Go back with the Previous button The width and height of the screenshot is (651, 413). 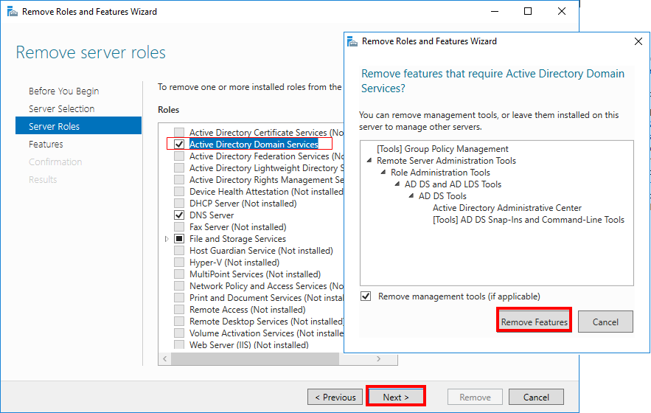click(335, 398)
